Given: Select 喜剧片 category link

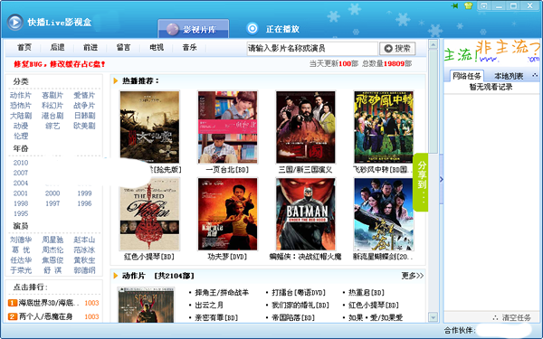Looking at the screenshot, I should (52, 96).
